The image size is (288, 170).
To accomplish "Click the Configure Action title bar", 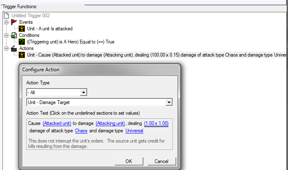I will [x=100, y=70].
